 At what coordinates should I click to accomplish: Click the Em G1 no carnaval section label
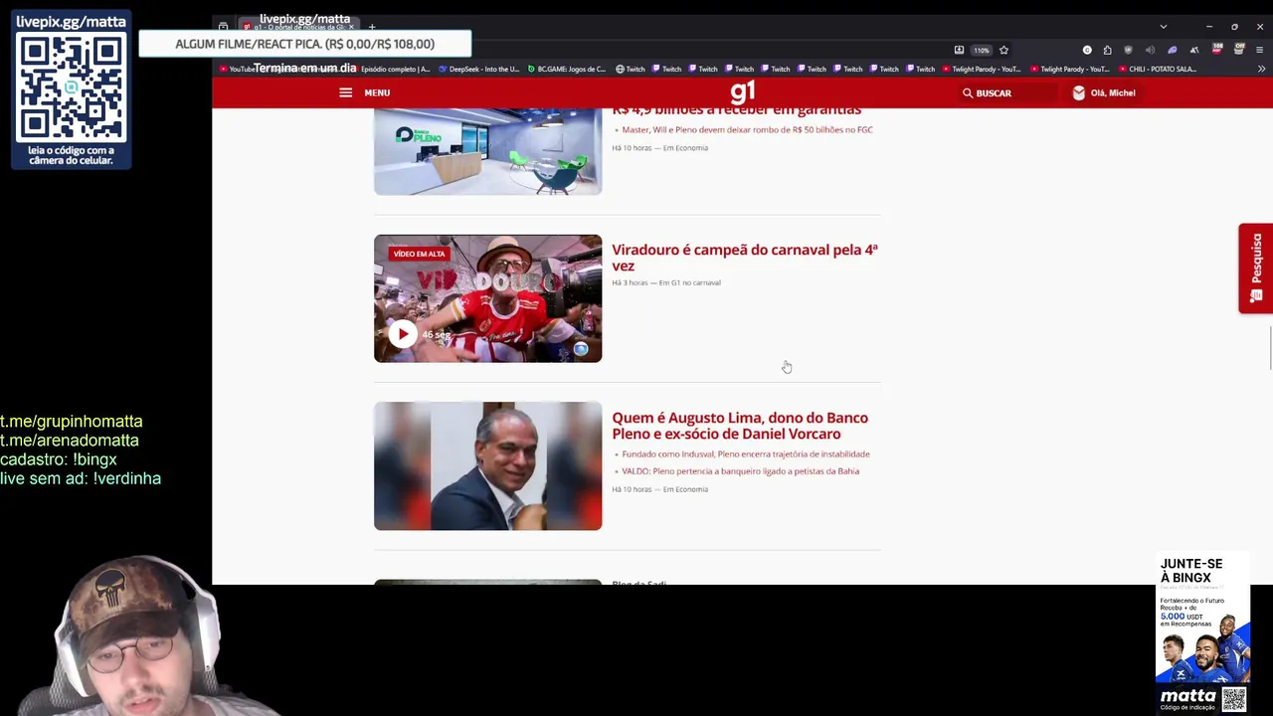tap(689, 282)
